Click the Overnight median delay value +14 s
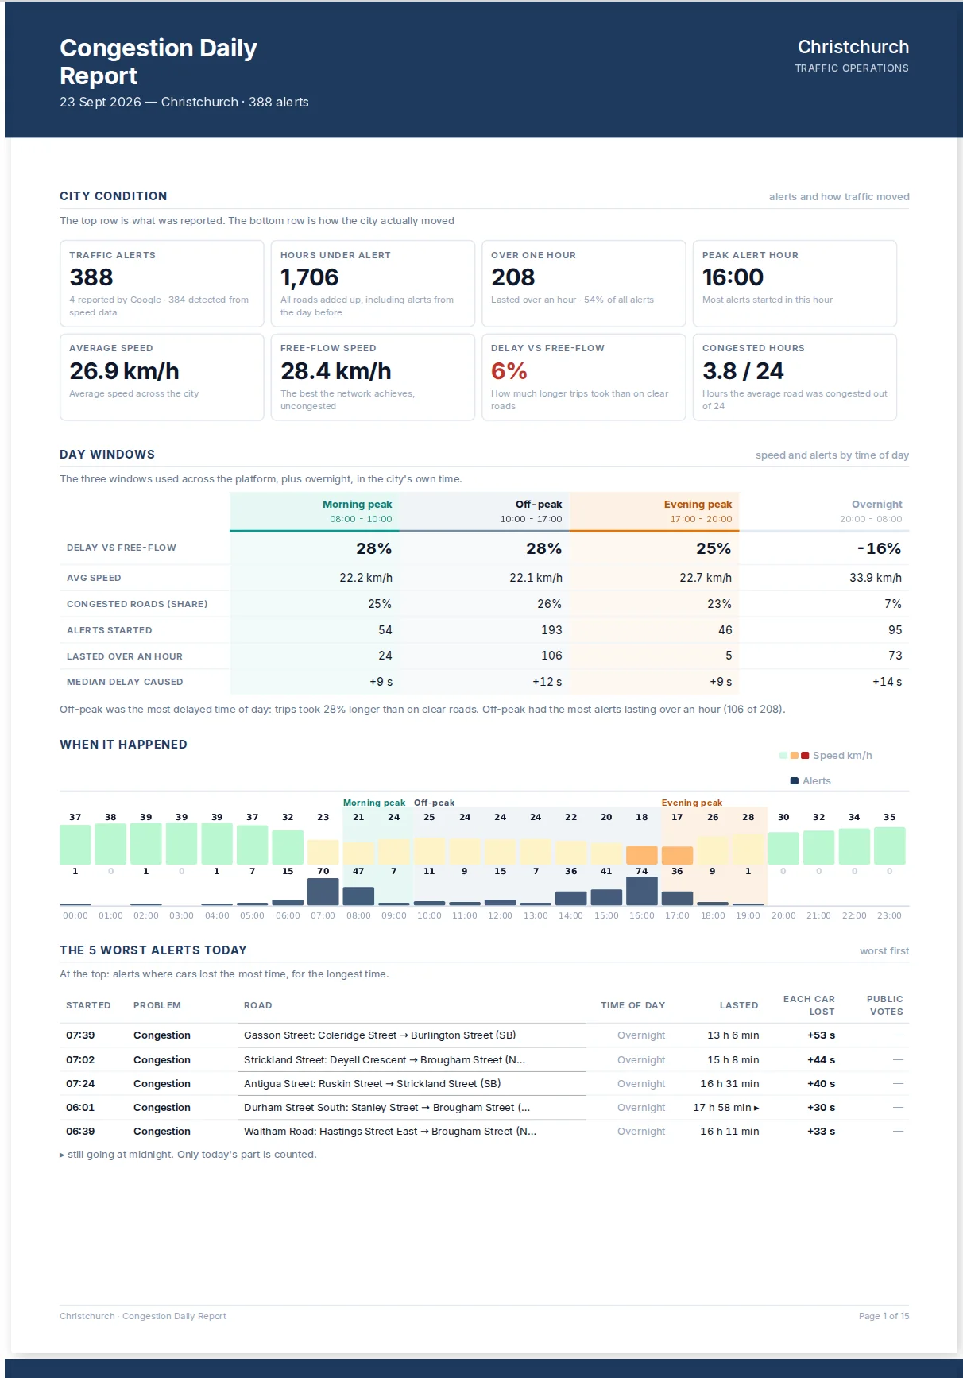 pyautogui.click(x=887, y=682)
